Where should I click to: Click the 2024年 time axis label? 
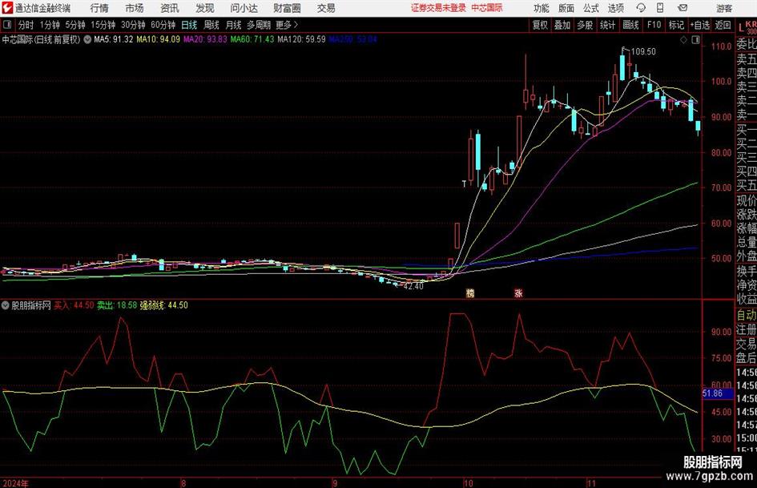point(15,483)
